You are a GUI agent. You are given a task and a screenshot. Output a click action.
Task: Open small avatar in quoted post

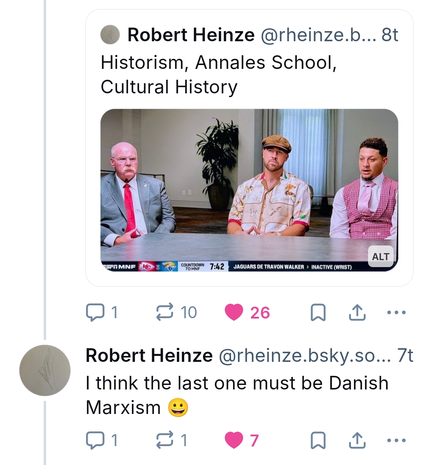coord(110,35)
